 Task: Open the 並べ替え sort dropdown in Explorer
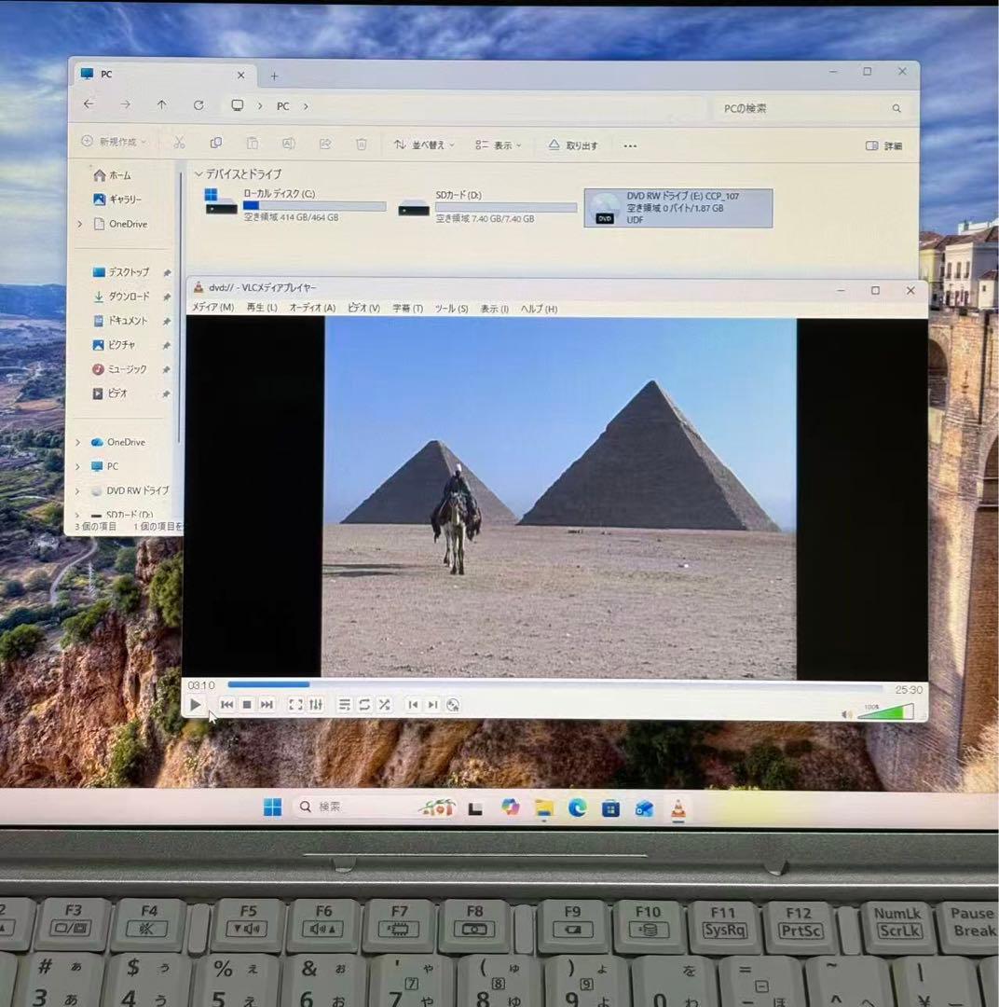click(x=426, y=145)
